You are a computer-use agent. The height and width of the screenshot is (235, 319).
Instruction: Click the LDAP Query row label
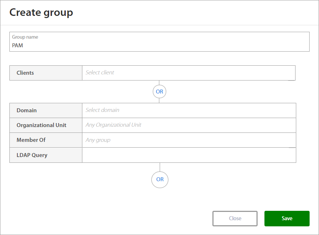click(x=32, y=155)
